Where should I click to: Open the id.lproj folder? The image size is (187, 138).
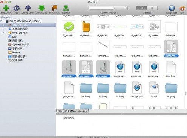pos(120,88)
